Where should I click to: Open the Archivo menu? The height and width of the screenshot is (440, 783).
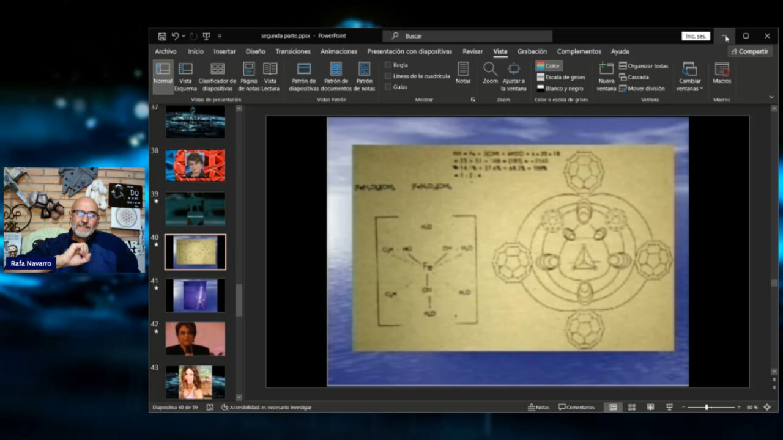tap(166, 51)
